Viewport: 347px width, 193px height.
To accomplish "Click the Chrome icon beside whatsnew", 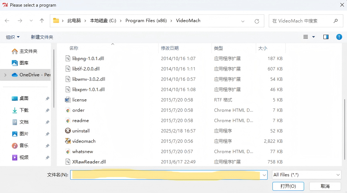I will point(68,152).
